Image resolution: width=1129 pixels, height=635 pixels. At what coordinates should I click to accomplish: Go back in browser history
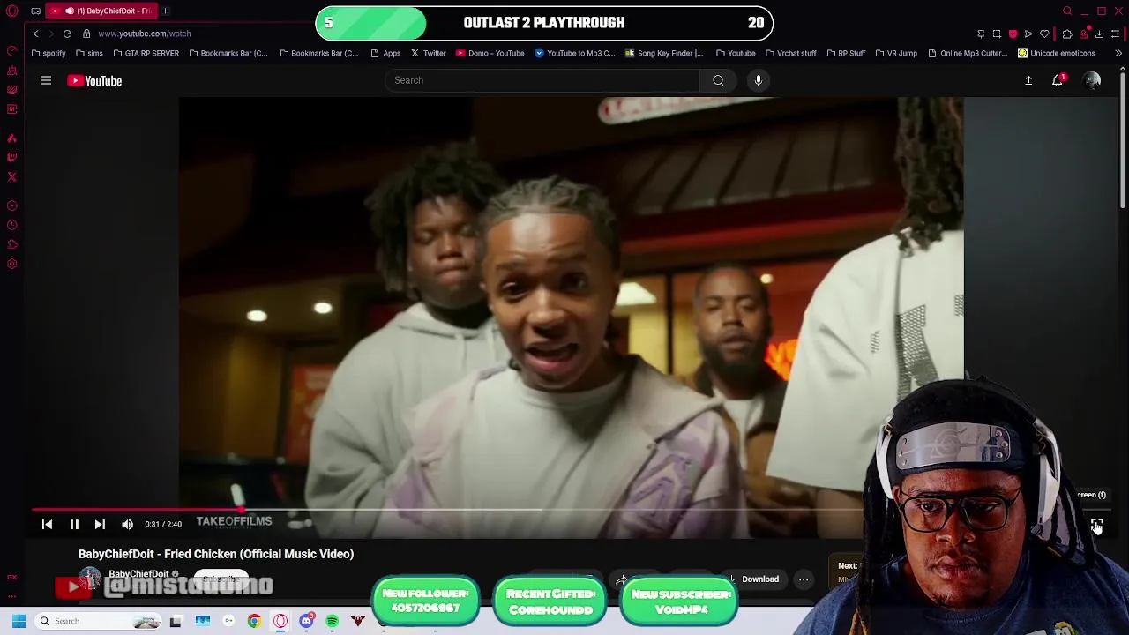(x=35, y=34)
